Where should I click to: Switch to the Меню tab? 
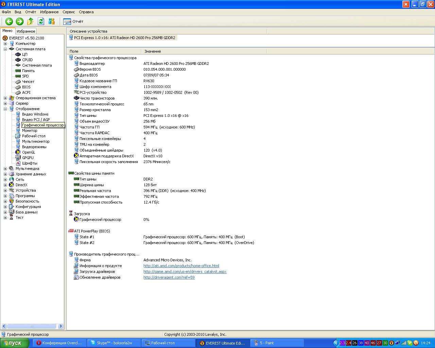(7, 31)
